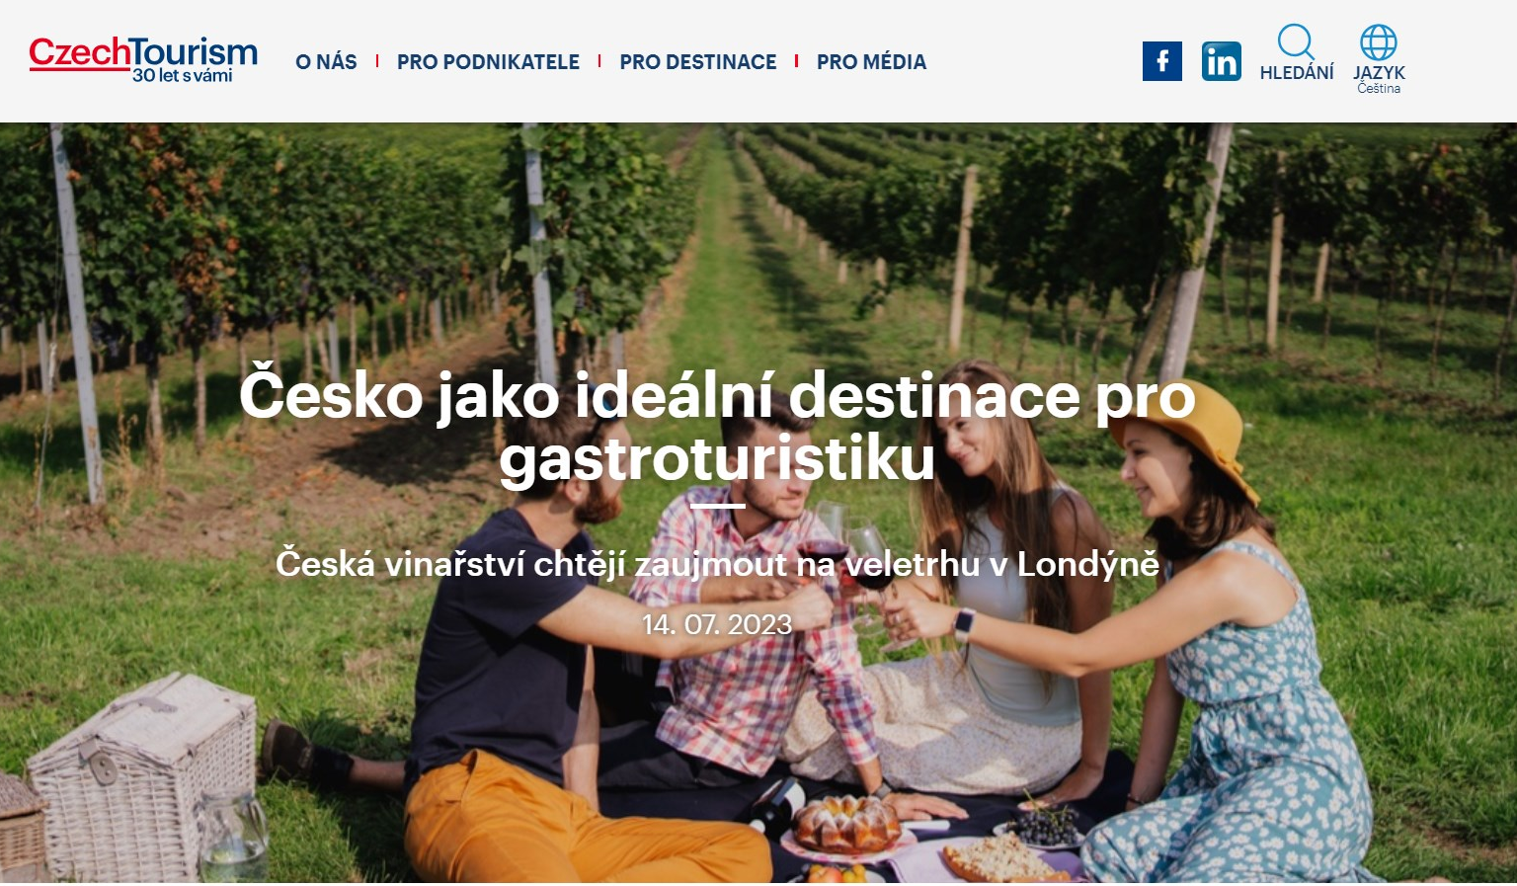Open the O NÁS menu
The image size is (1517, 886).
tap(326, 62)
